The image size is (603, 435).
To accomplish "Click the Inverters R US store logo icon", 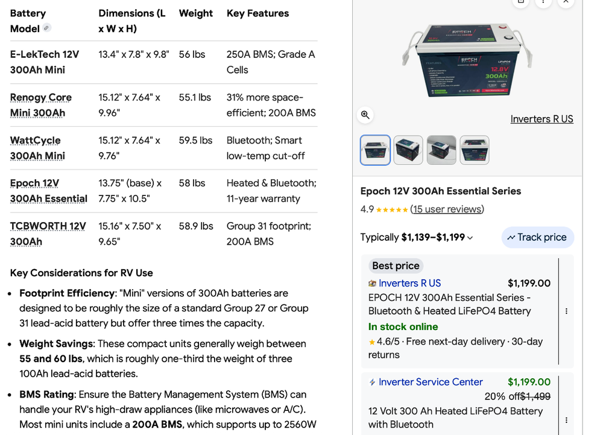I will click(x=372, y=284).
